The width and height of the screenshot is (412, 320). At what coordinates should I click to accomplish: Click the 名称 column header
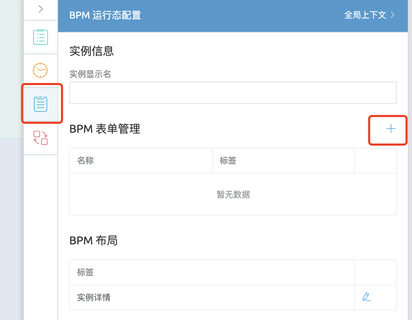(x=85, y=161)
